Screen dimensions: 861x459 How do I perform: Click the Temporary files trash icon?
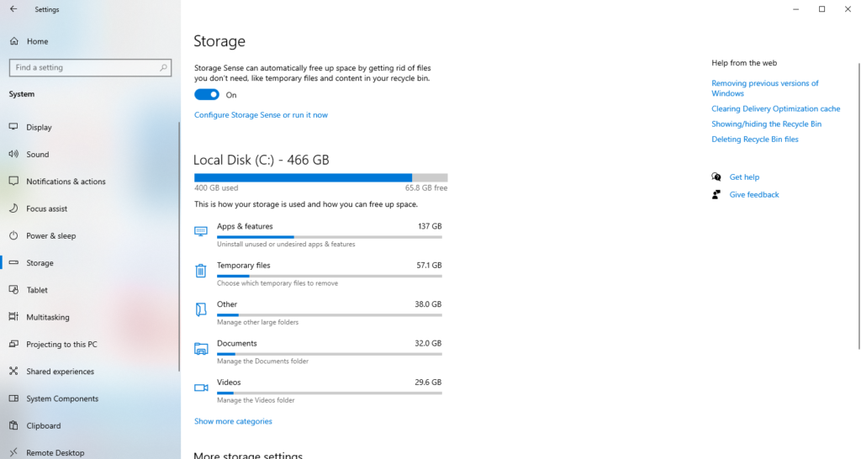201,271
